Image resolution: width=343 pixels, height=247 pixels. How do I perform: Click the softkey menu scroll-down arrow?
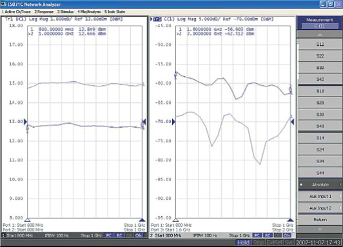click(320, 230)
